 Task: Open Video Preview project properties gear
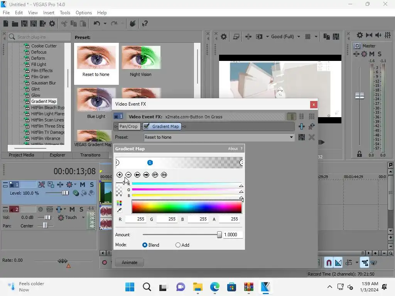[x=224, y=37]
